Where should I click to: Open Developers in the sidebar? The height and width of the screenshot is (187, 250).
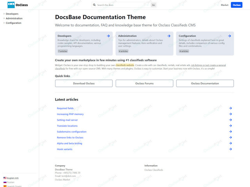12,14
